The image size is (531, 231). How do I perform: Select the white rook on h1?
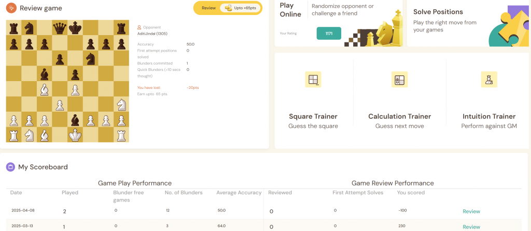121,135
